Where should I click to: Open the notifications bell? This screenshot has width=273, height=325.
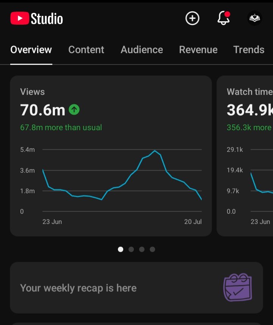224,18
